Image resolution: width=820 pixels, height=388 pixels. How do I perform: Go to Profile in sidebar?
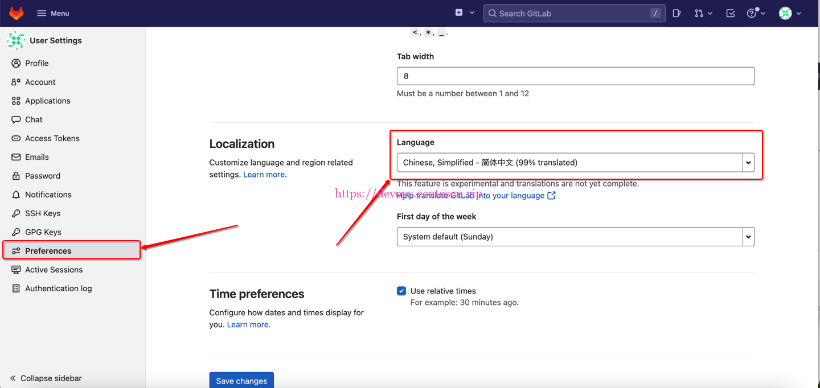[36, 63]
